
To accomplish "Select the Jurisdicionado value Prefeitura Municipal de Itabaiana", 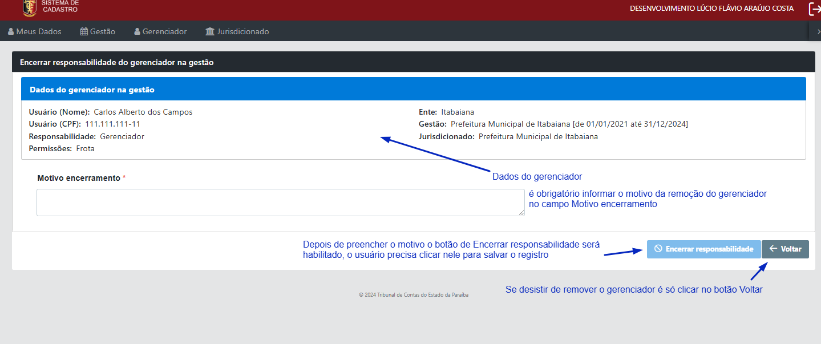I will click(538, 136).
